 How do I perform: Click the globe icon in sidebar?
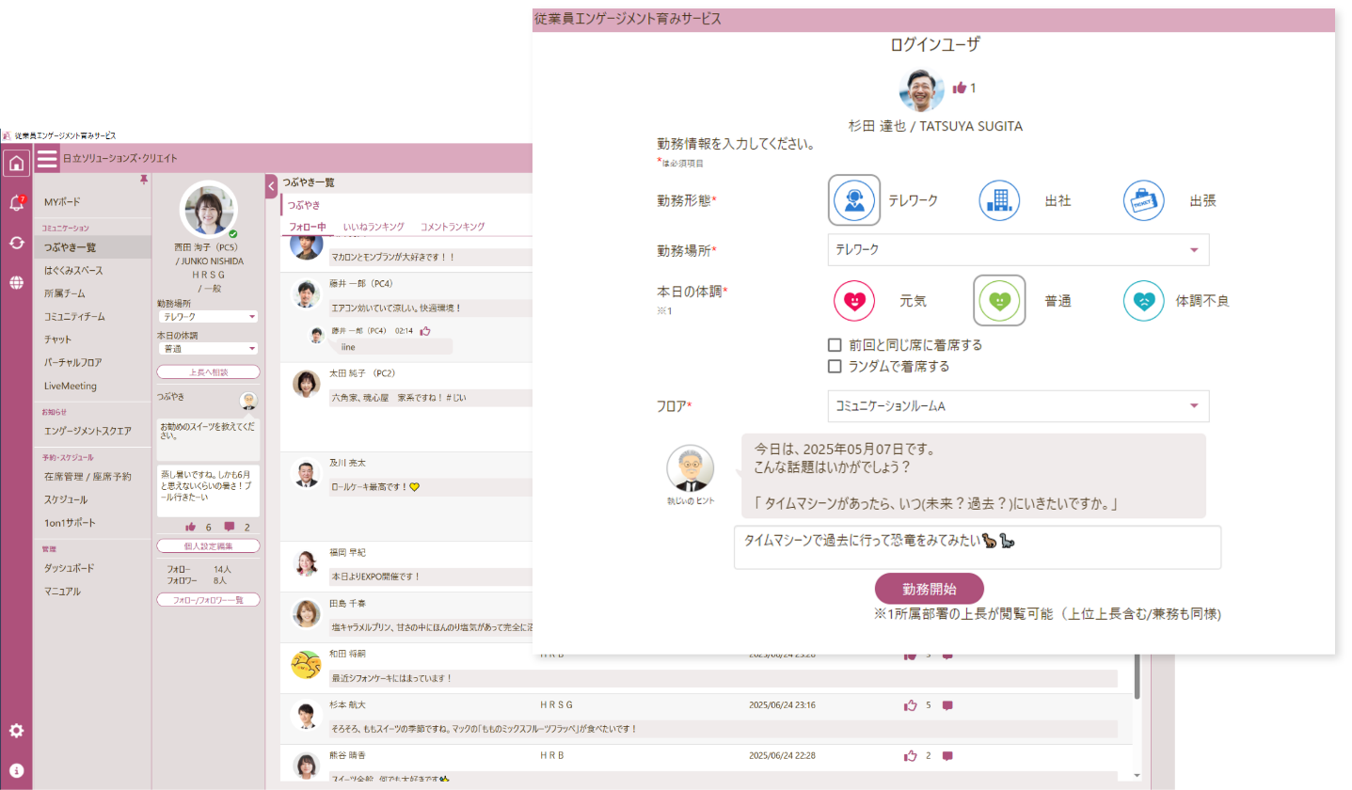tap(16, 282)
